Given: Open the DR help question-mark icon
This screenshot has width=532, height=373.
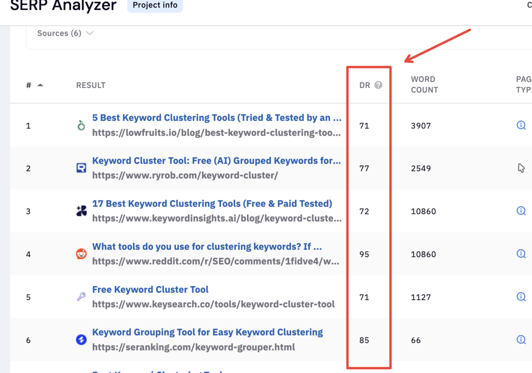Looking at the screenshot, I should [x=378, y=85].
